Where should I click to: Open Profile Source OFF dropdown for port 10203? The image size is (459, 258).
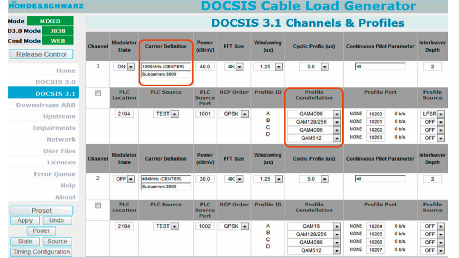click(432, 138)
